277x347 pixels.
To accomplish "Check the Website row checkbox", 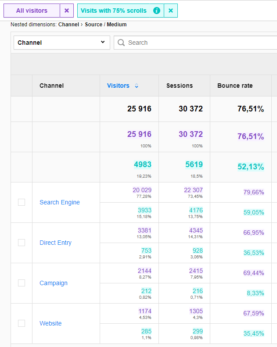I will click(x=22, y=323).
